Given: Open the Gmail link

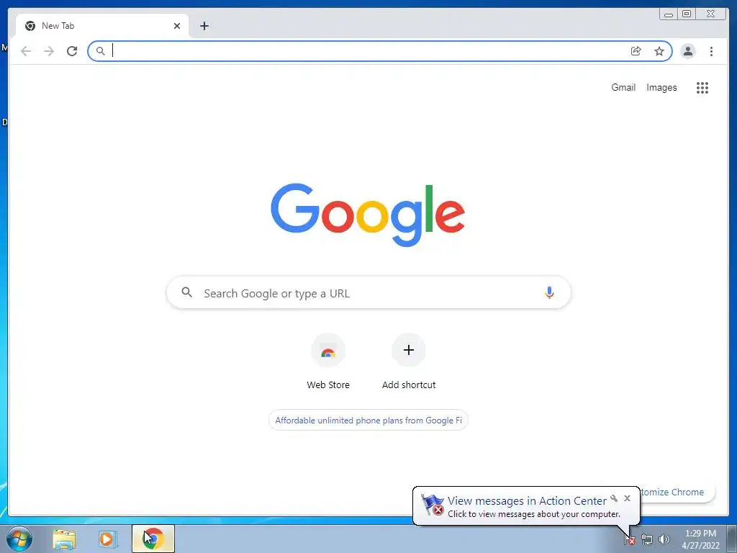Looking at the screenshot, I should [x=623, y=87].
